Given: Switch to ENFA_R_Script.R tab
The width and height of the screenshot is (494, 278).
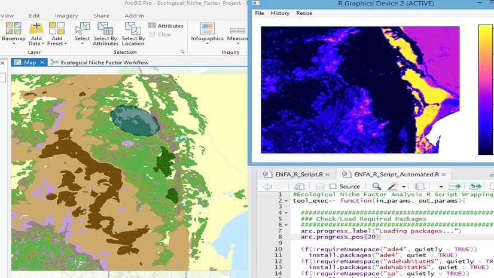Looking at the screenshot, I should pyautogui.click(x=298, y=175).
